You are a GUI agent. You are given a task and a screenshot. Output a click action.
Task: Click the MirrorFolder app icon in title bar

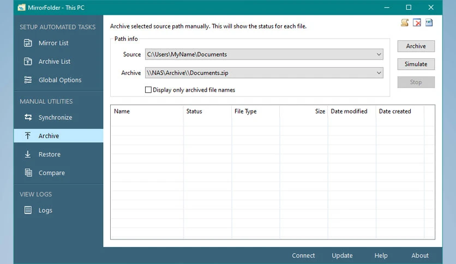21,8
